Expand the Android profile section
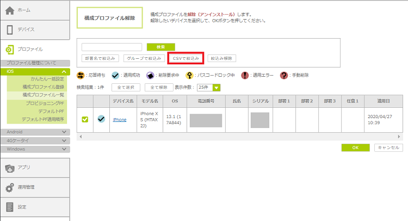The width and height of the screenshot is (408, 221). pyautogui.click(x=64, y=132)
